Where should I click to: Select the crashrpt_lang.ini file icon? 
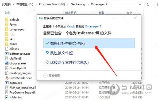click(6, 73)
